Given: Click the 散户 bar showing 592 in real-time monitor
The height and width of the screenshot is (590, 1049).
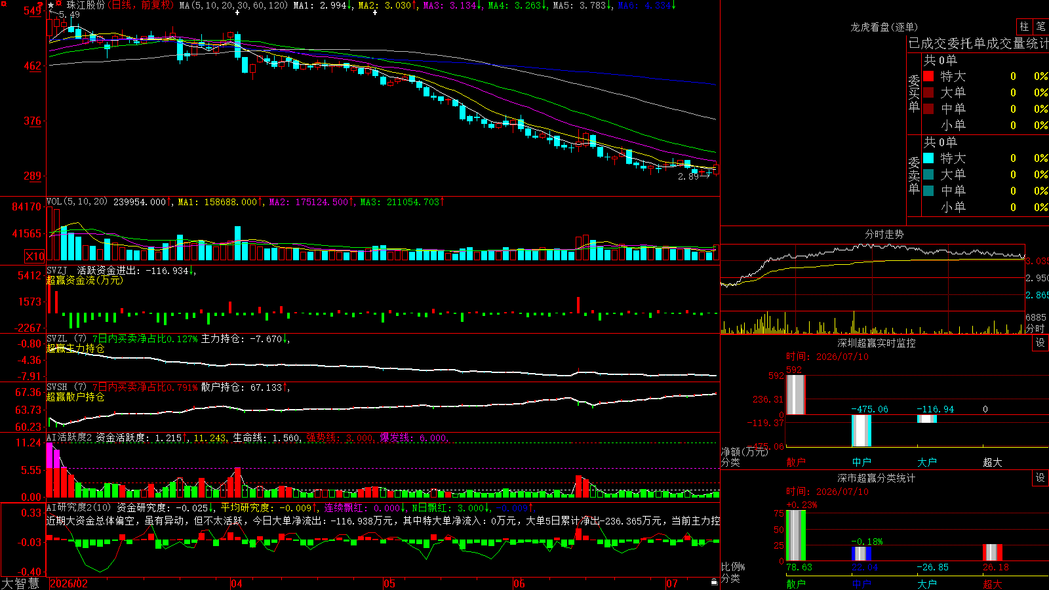Looking at the screenshot, I should coord(796,395).
